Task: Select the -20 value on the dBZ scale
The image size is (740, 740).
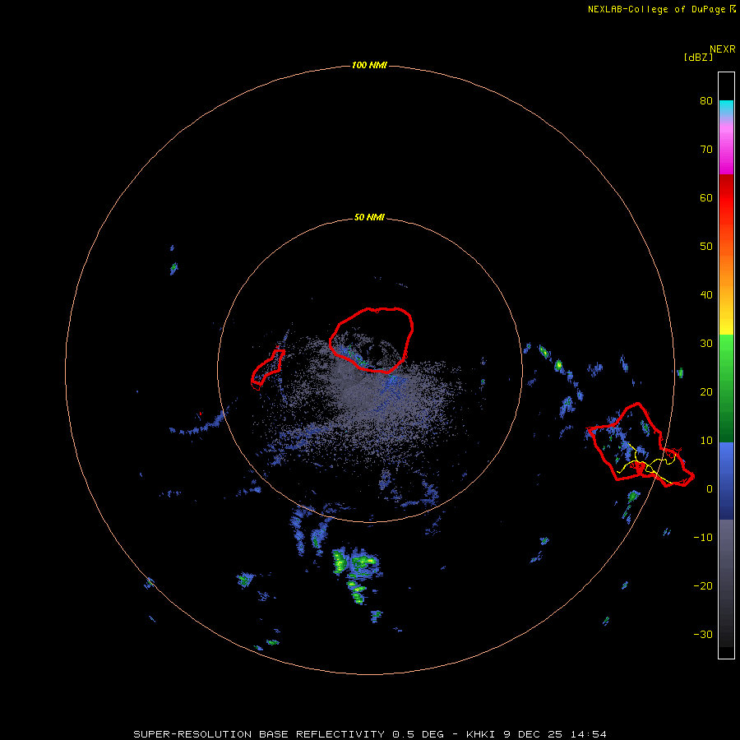Action: point(703,585)
